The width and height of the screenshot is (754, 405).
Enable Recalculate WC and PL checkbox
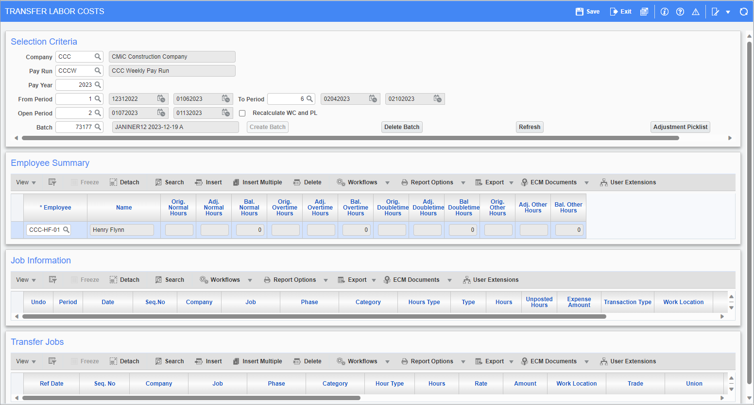point(242,113)
